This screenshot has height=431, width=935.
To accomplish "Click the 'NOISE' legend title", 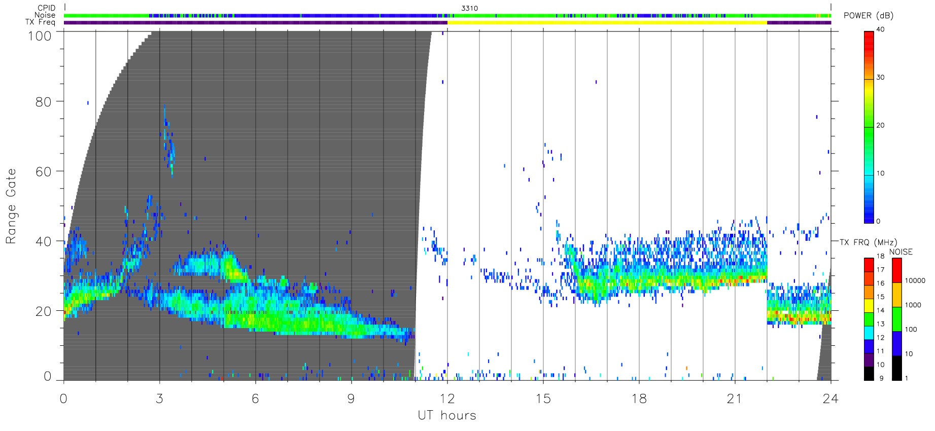I will pyautogui.click(x=901, y=252).
